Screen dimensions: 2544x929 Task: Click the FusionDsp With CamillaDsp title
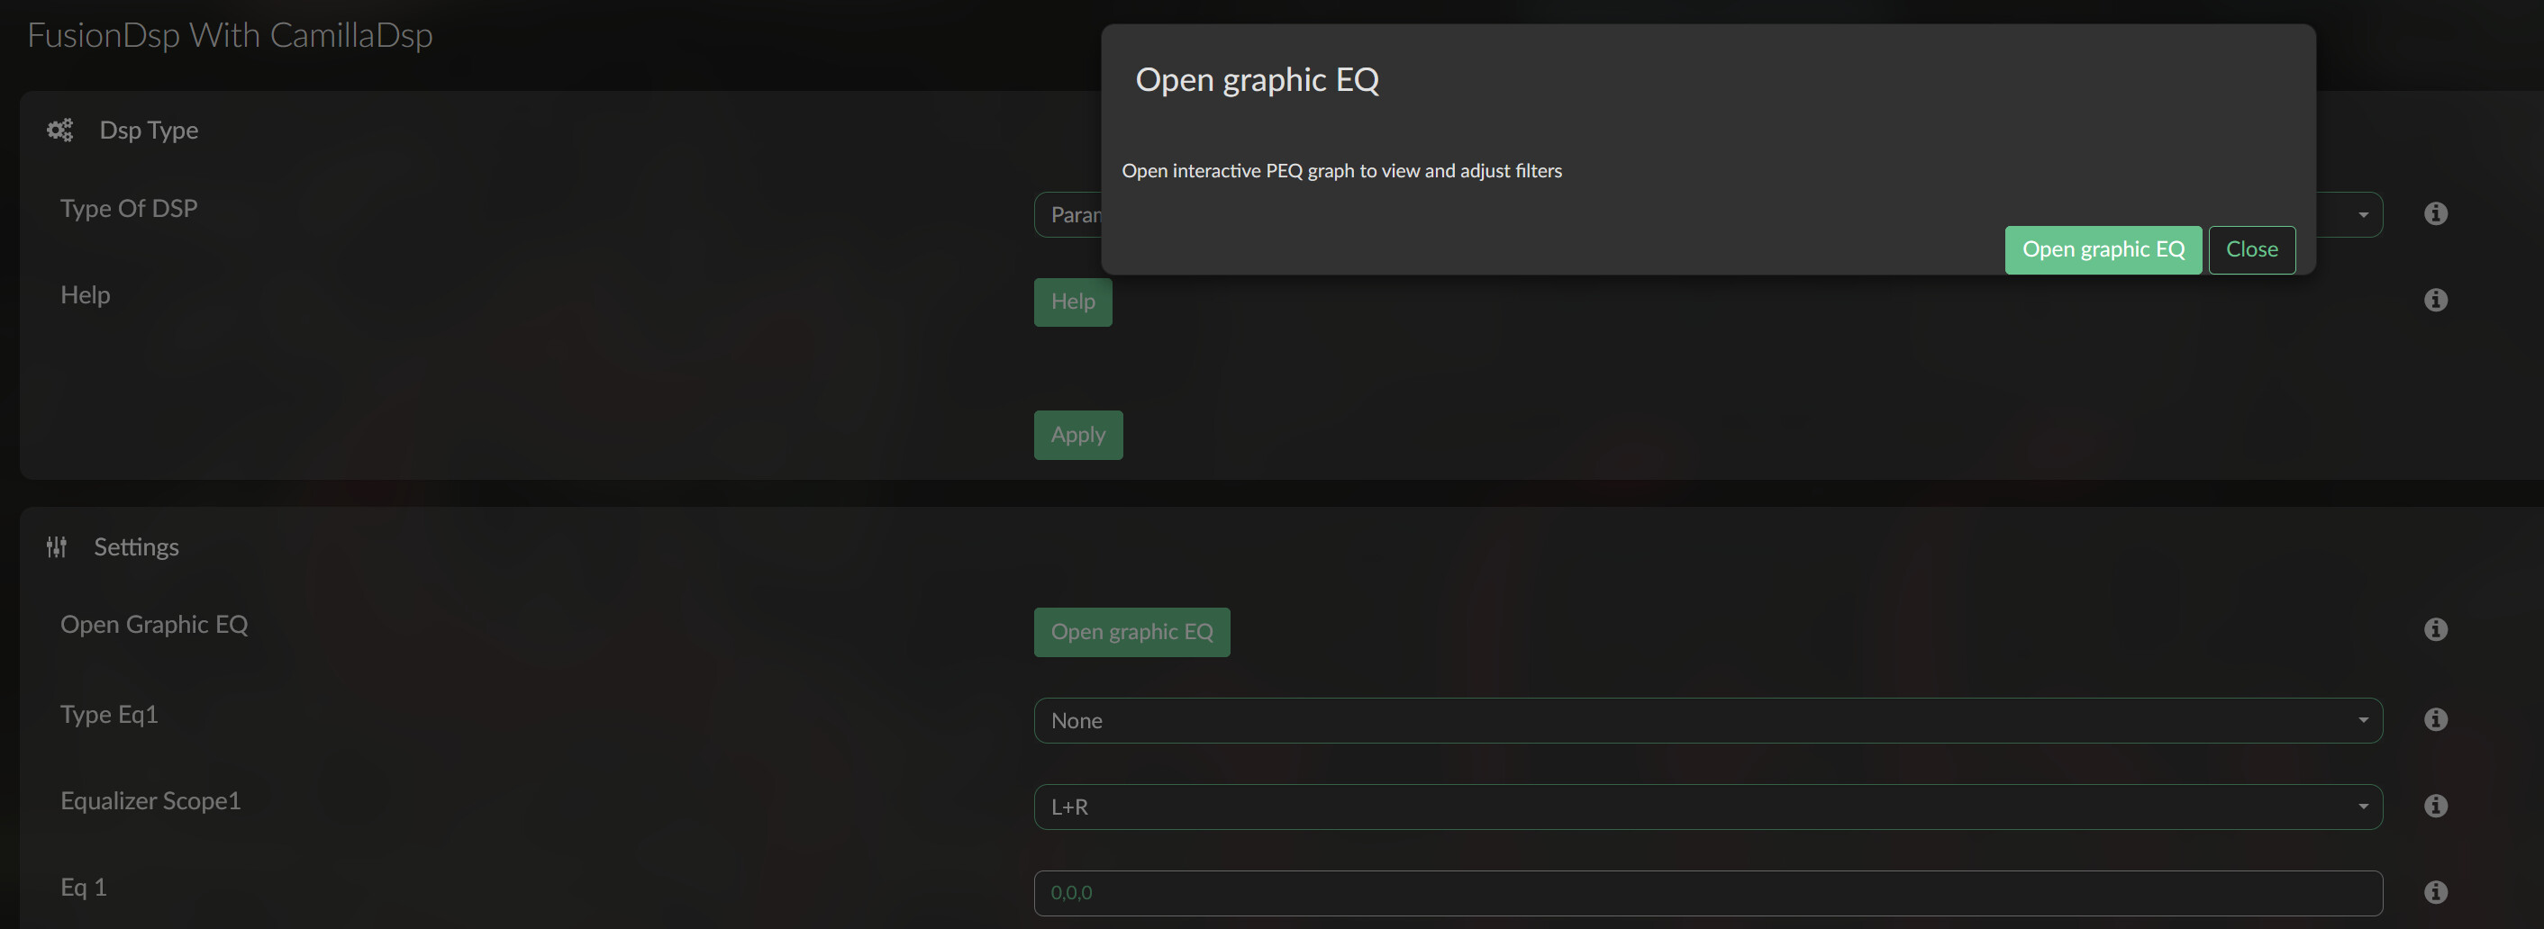coord(229,35)
